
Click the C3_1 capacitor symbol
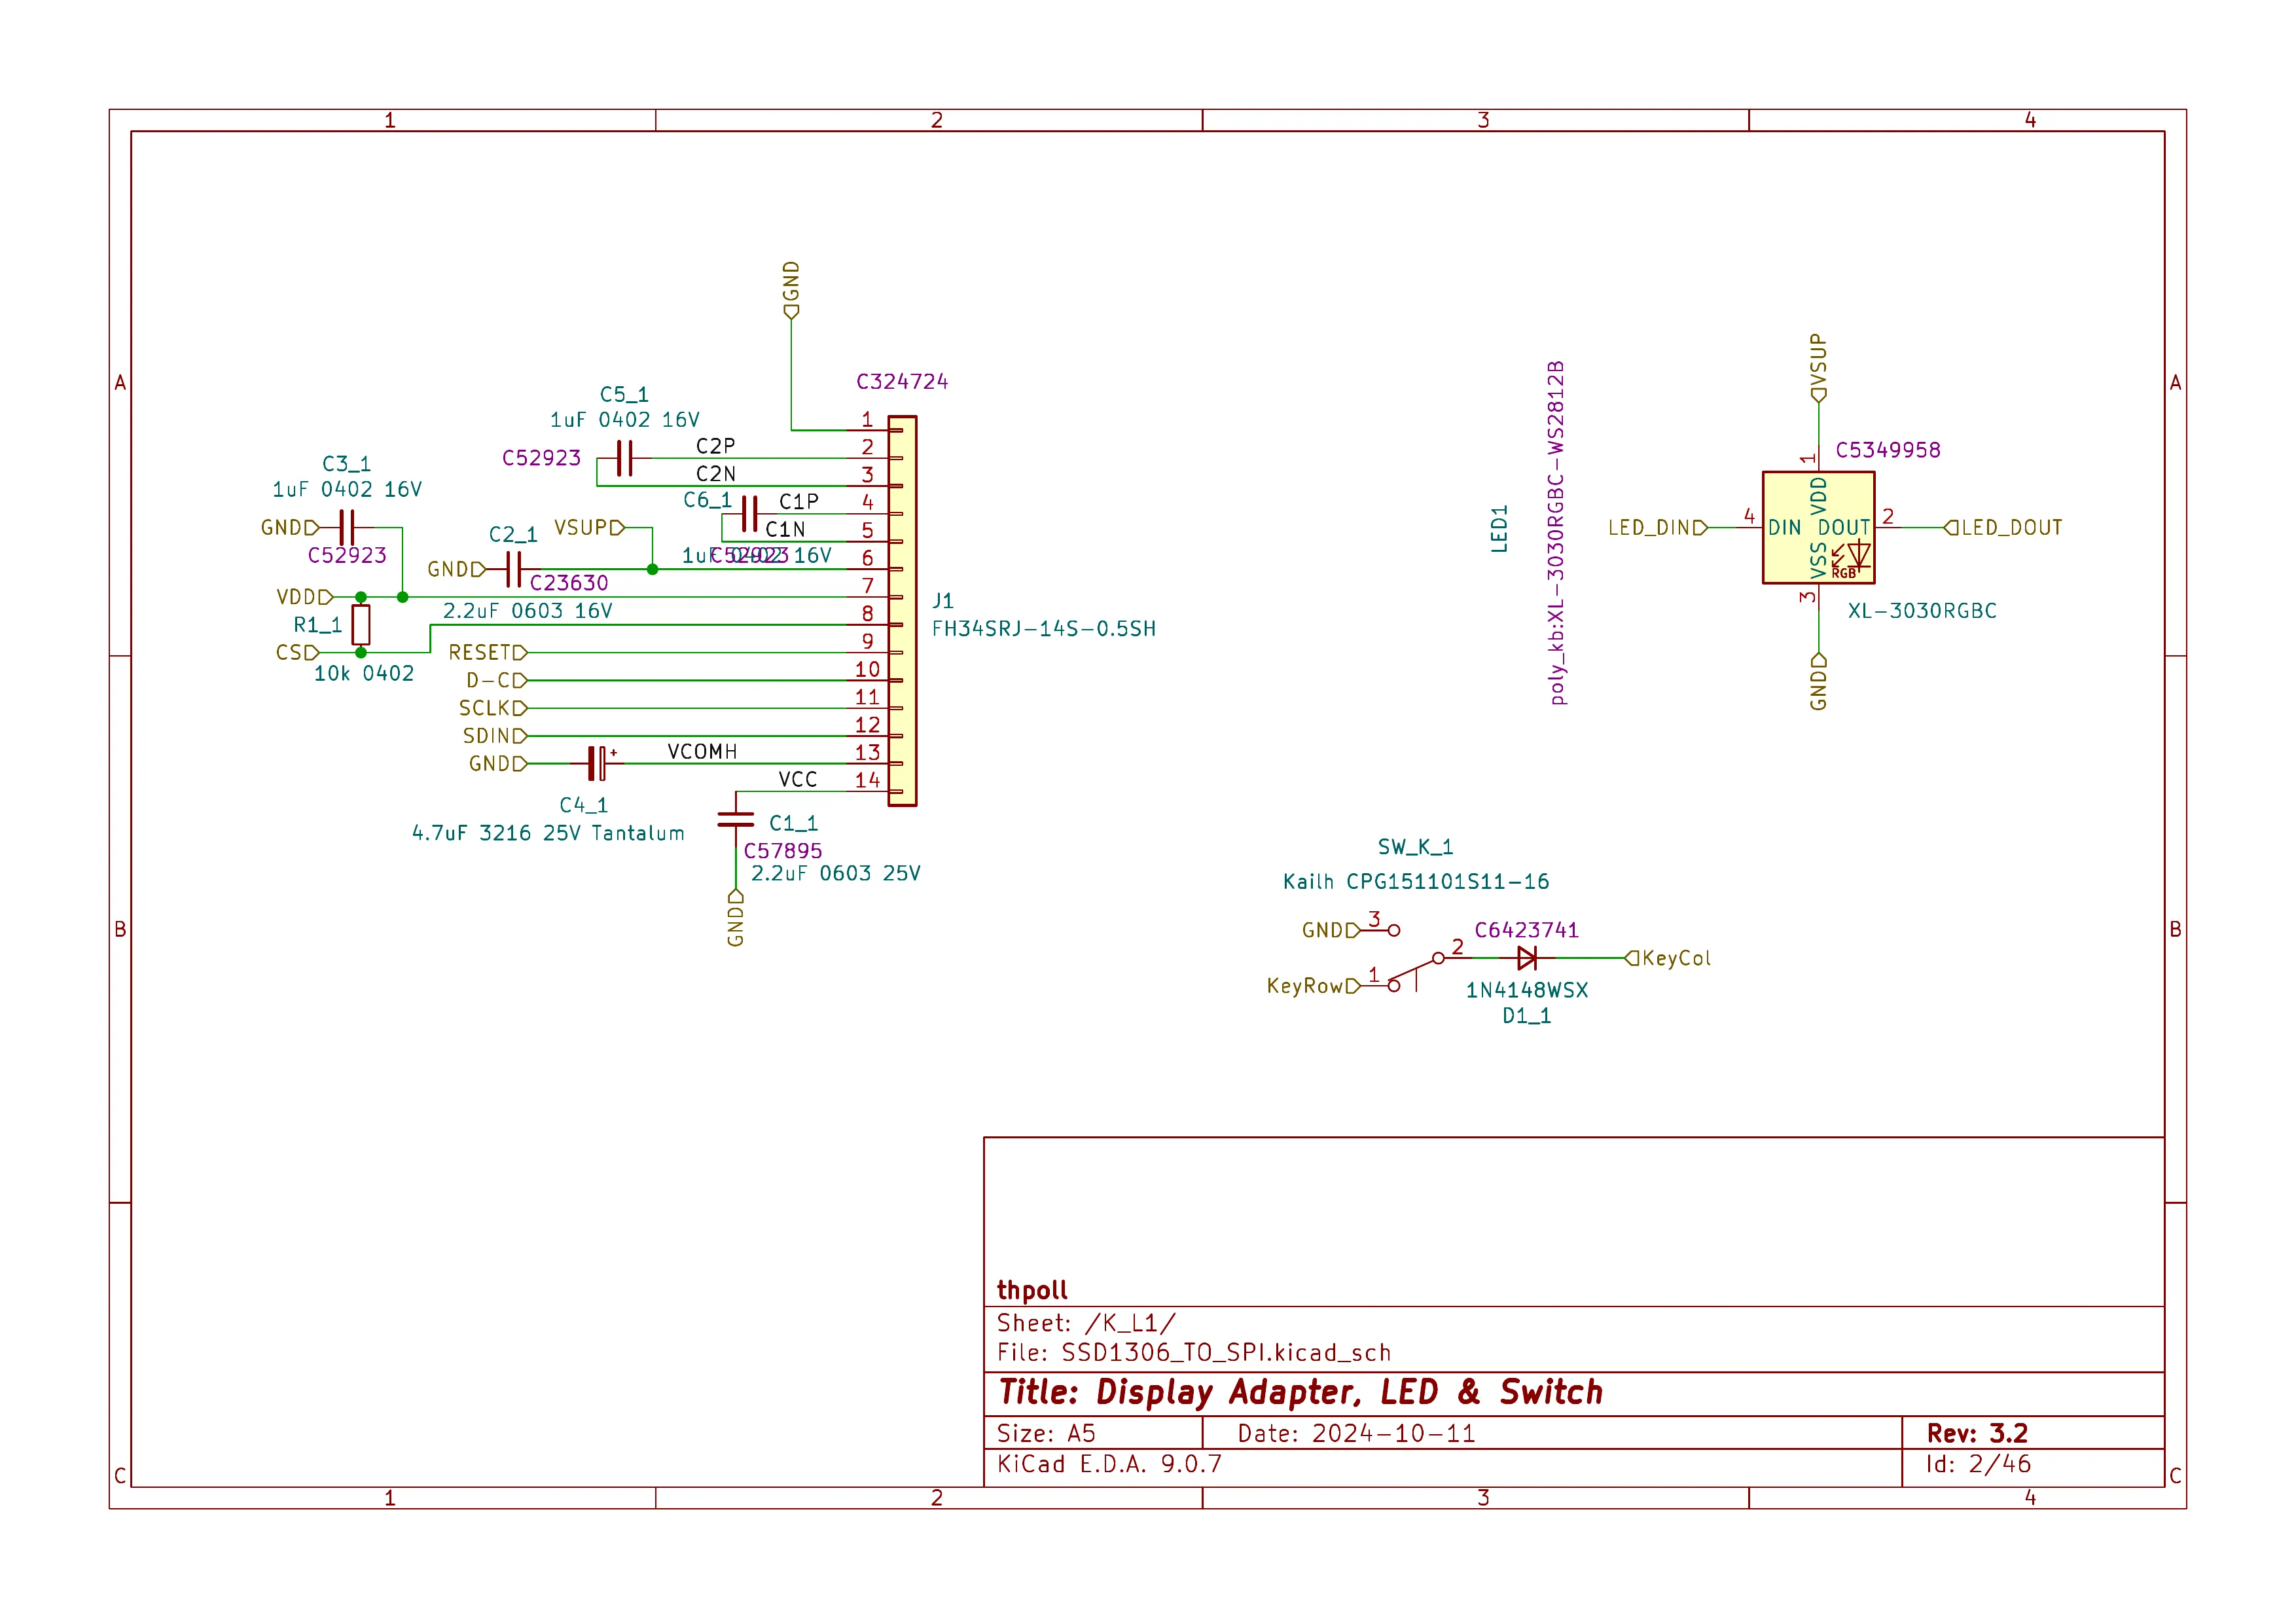pyautogui.click(x=347, y=527)
